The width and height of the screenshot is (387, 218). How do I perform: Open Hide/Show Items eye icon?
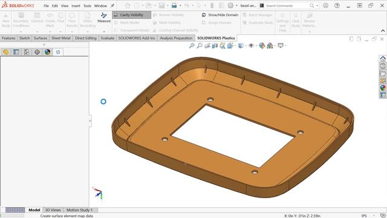252,45
